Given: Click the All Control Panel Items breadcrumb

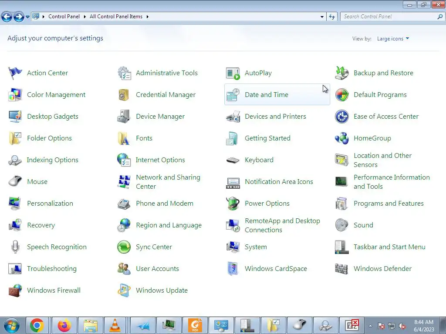Looking at the screenshot, I should pyautogui.click(x=116, y=17).
